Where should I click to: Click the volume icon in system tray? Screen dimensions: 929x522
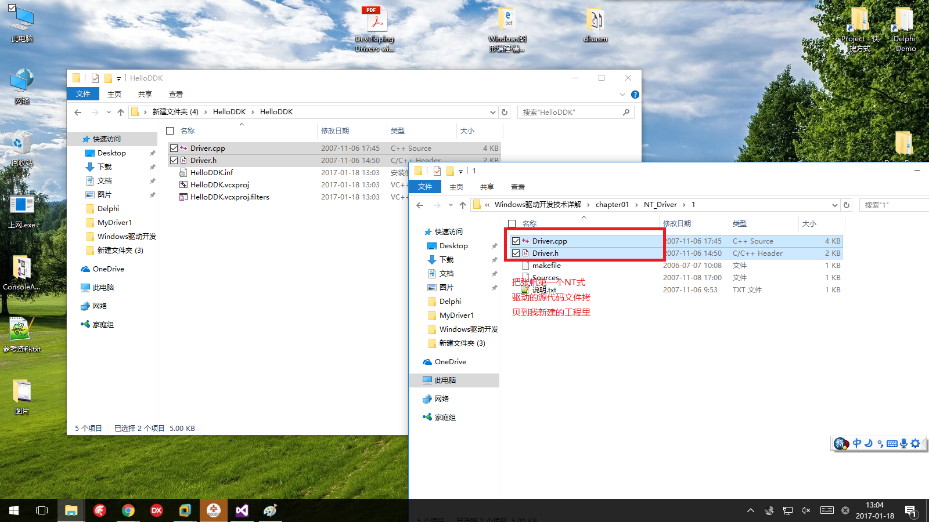pyautogui.click(x=806, y=510)
